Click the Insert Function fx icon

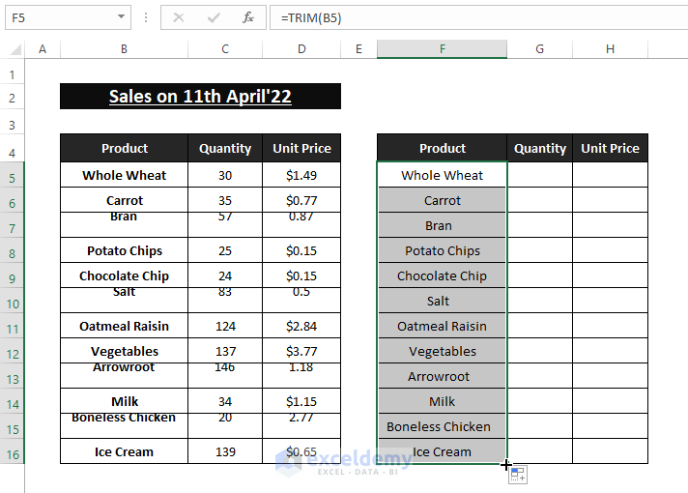click(248, 17)
